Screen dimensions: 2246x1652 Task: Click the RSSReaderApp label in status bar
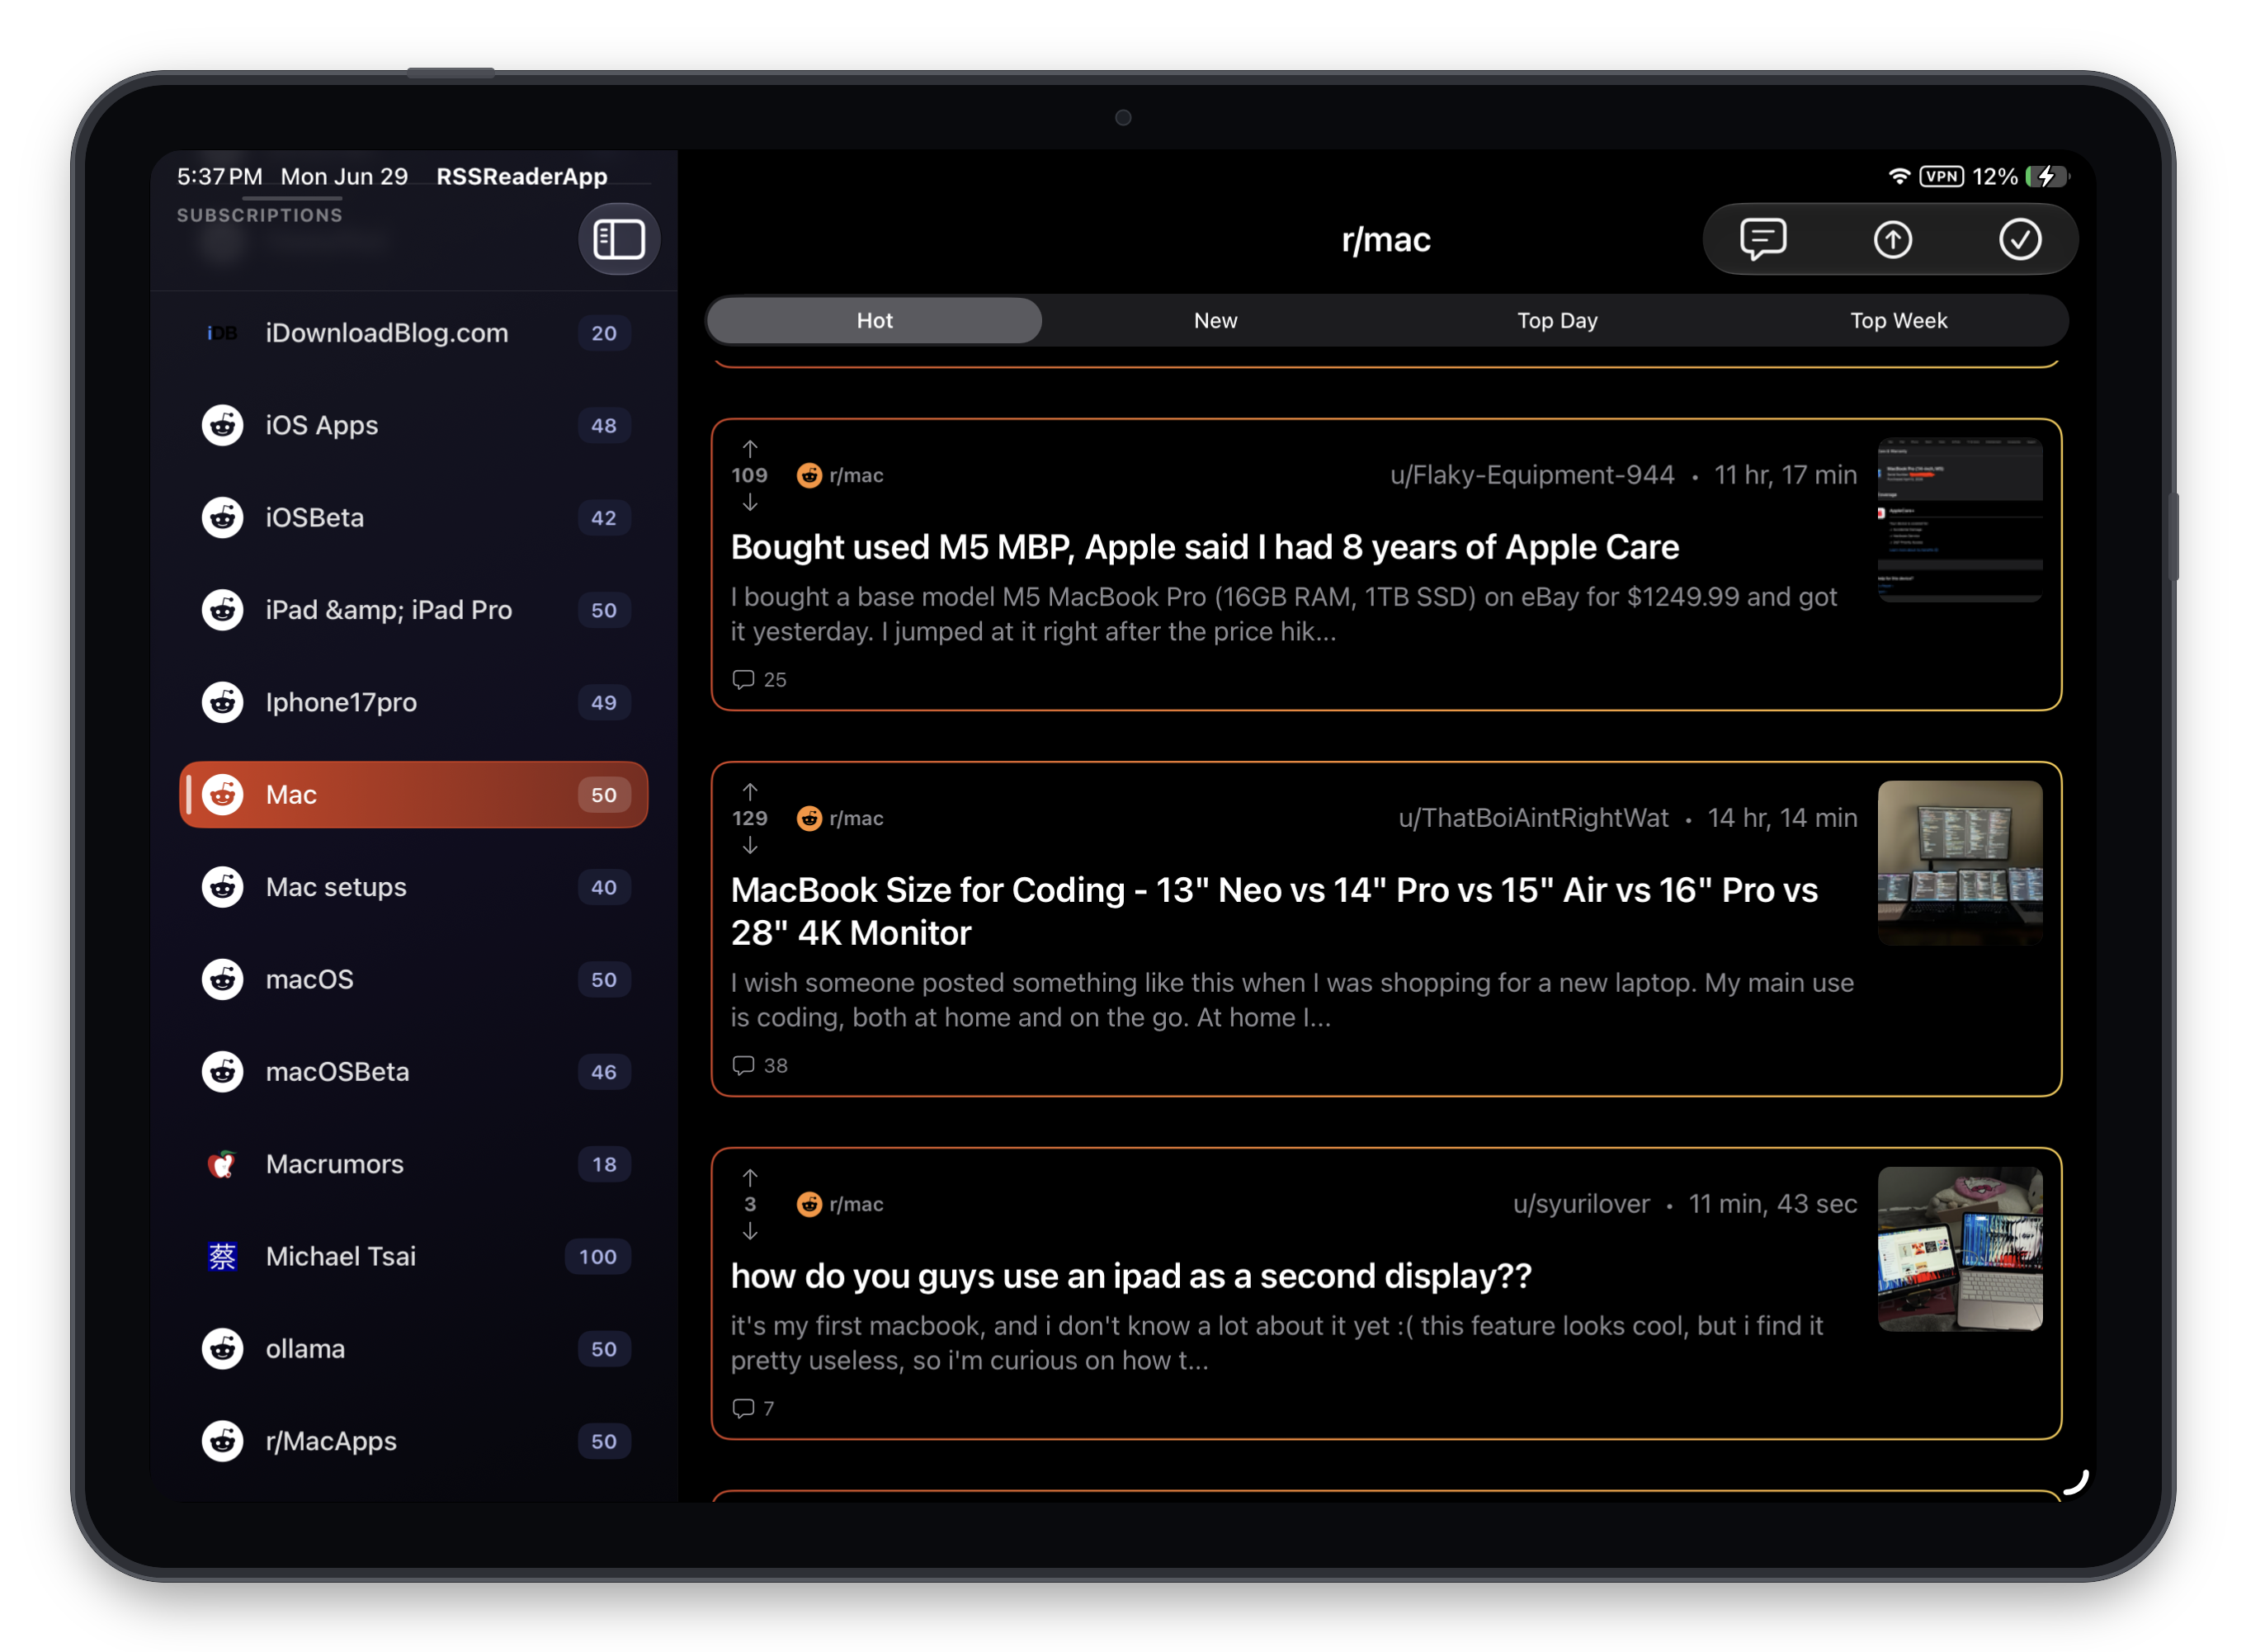tap(521, 176)
